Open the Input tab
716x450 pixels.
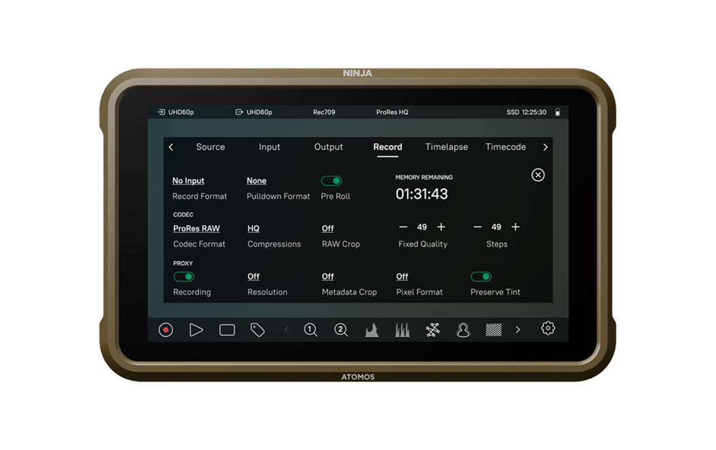(x=270, y=147)
